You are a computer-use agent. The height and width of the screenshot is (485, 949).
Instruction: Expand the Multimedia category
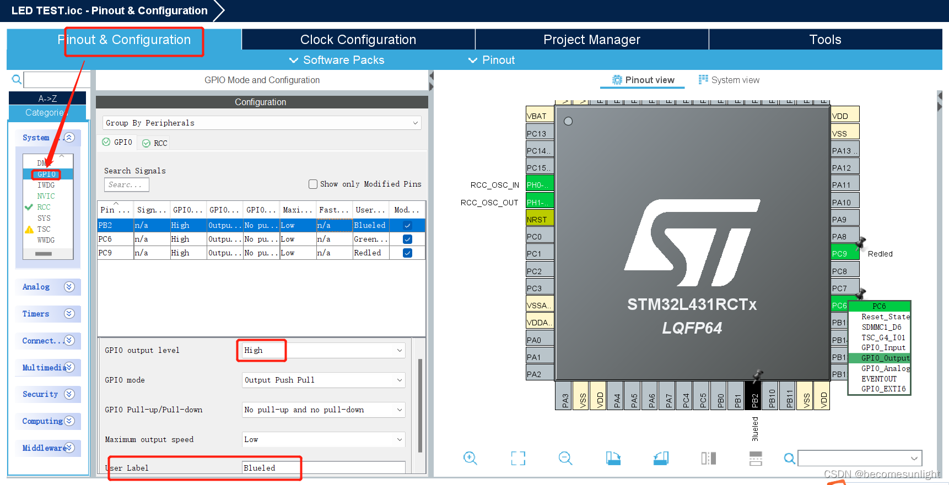[69, 367]
